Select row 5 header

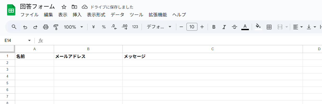tap(7, 83)
